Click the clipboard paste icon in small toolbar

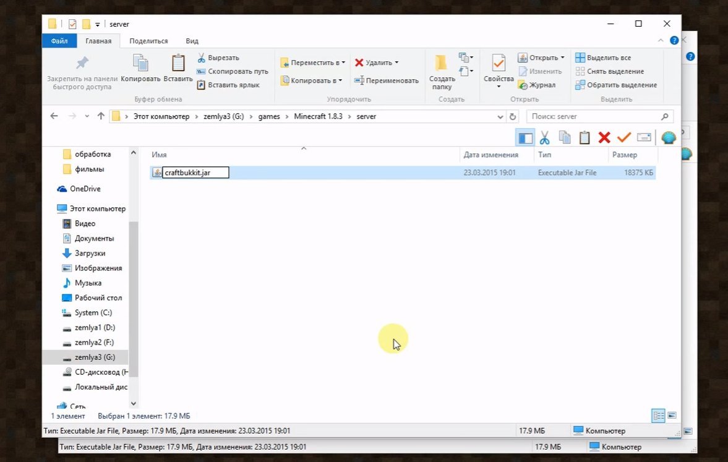585,137
